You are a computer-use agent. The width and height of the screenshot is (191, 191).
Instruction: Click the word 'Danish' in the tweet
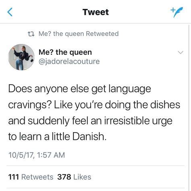coord(89,136)
